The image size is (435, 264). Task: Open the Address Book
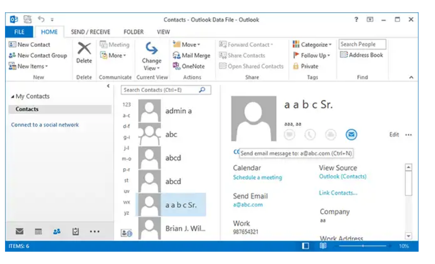pyautogui.click(x=361, y=55)
